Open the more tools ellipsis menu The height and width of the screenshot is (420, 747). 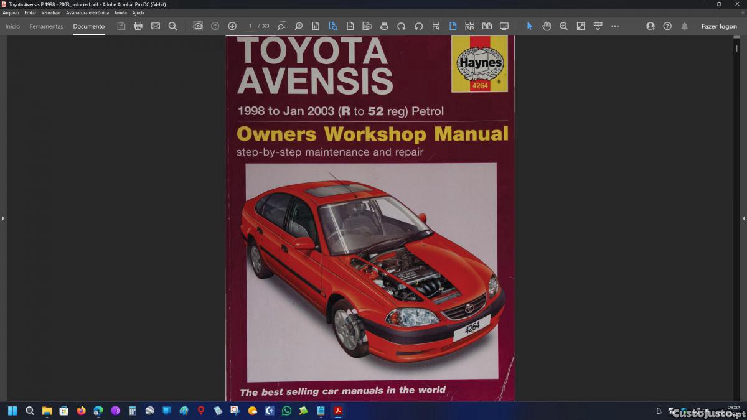615,26
